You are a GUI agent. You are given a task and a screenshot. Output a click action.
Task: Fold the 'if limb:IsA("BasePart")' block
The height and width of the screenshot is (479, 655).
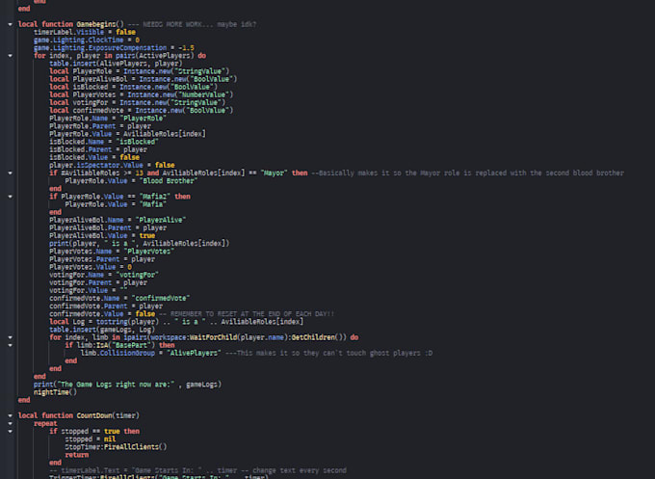10,345
